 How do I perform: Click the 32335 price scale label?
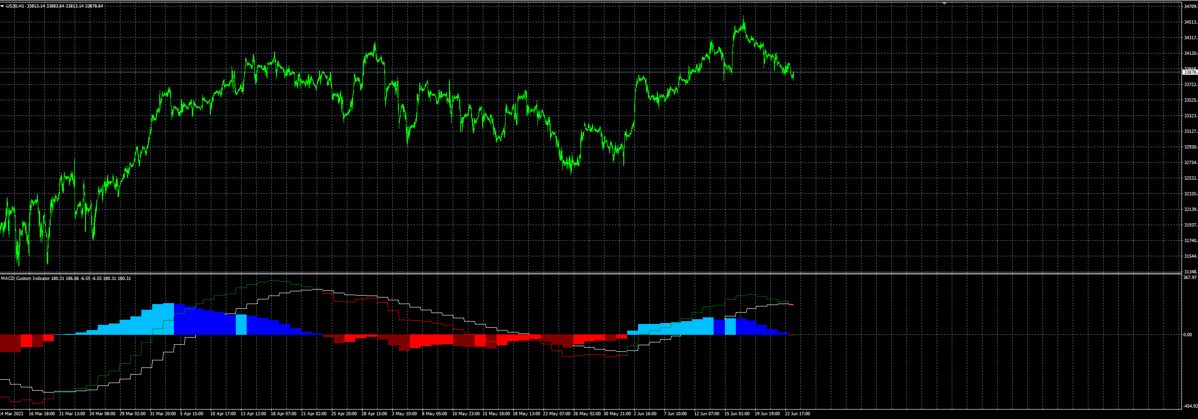point(1190,194)
